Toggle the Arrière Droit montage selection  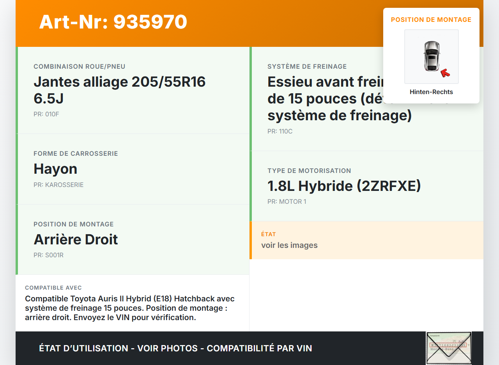(x=76, y=239)
